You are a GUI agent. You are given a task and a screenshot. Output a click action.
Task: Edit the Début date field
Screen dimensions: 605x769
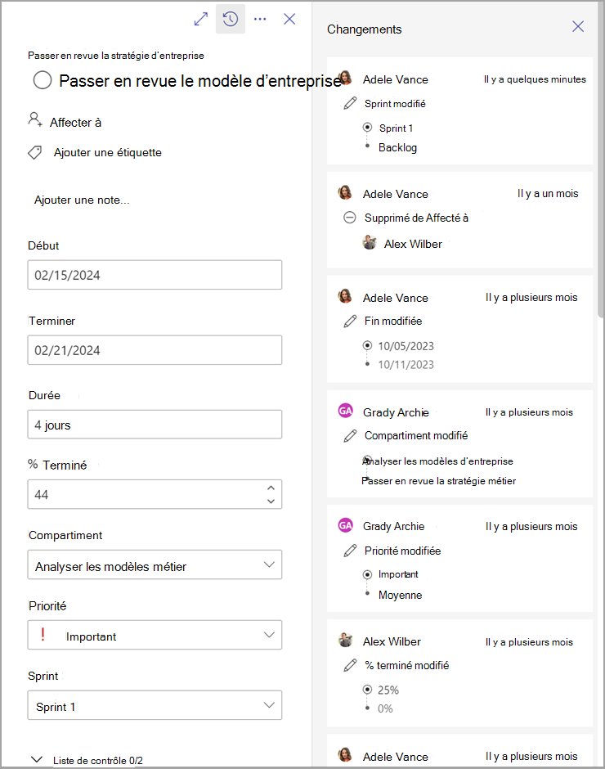(x=155, y=275)
